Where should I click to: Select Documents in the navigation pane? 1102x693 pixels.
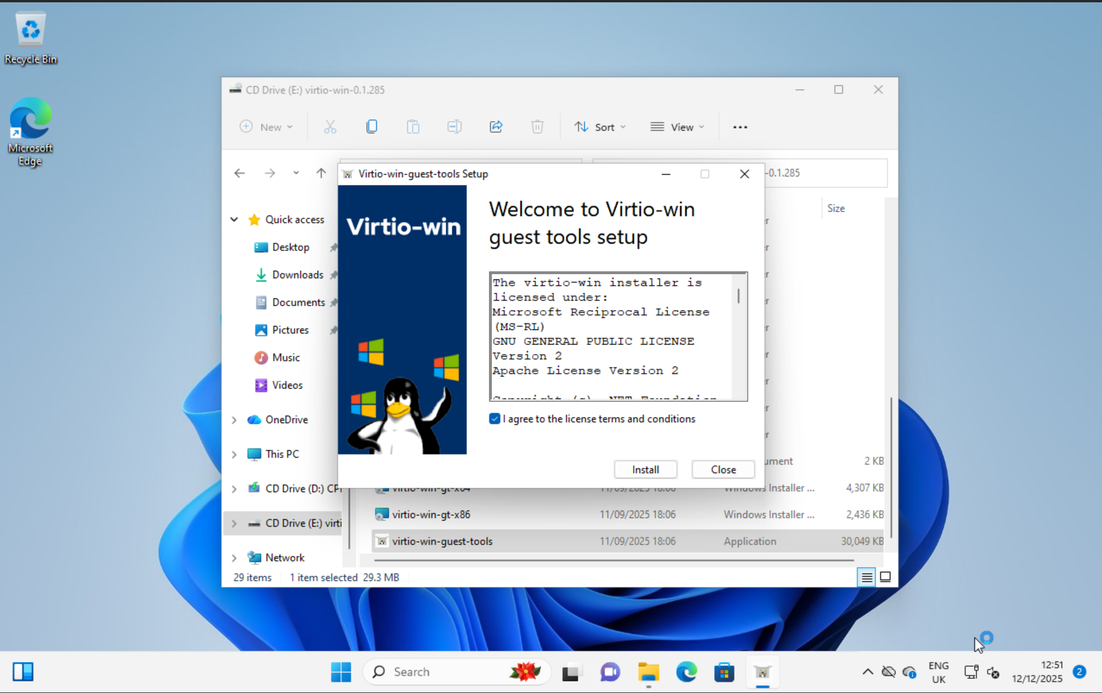coord(298,302)
